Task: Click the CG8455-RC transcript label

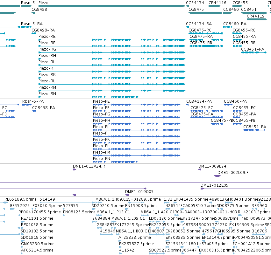Action: coord(244,30)
